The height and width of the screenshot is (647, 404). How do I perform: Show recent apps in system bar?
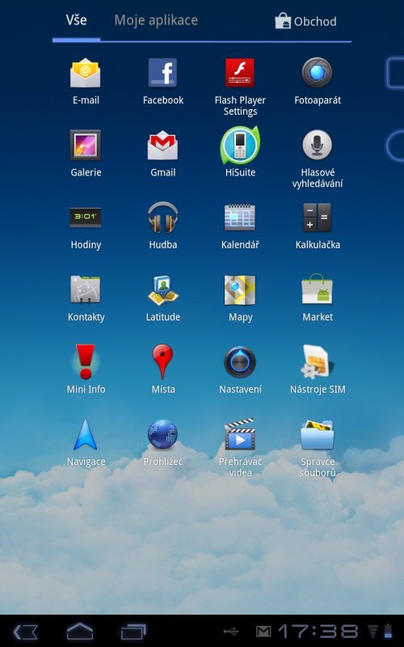(133, 632)
